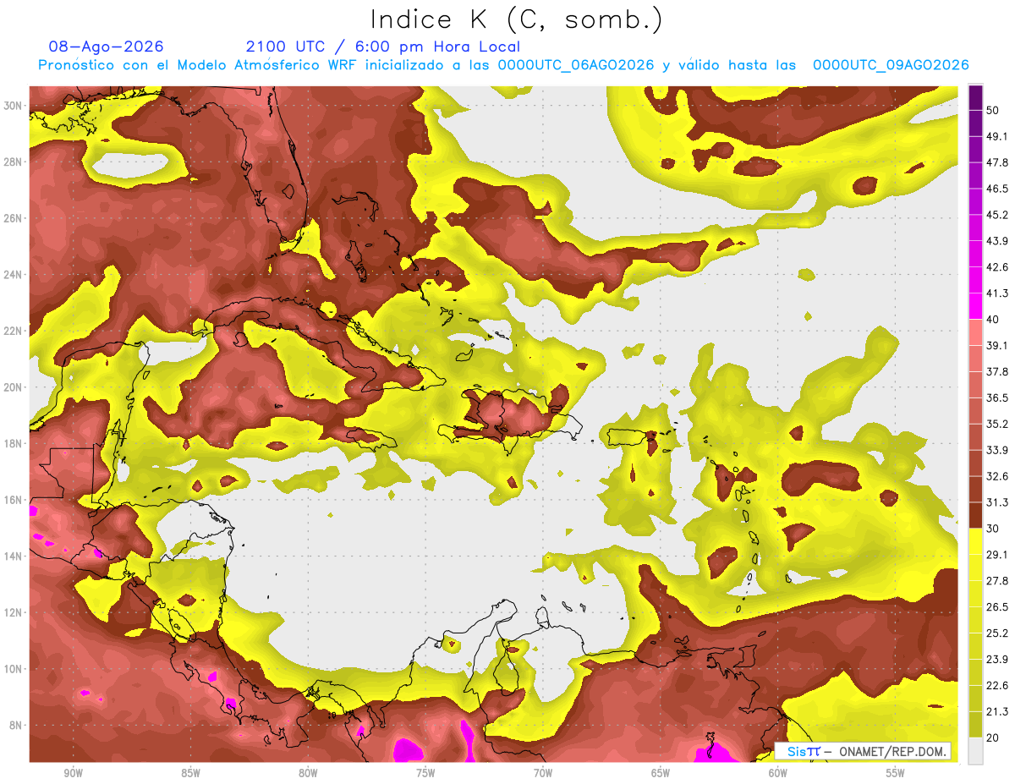The image size is (1015, 784).
Task: Click the longitude axis label "85W"
Action: (x=190, y=773)
